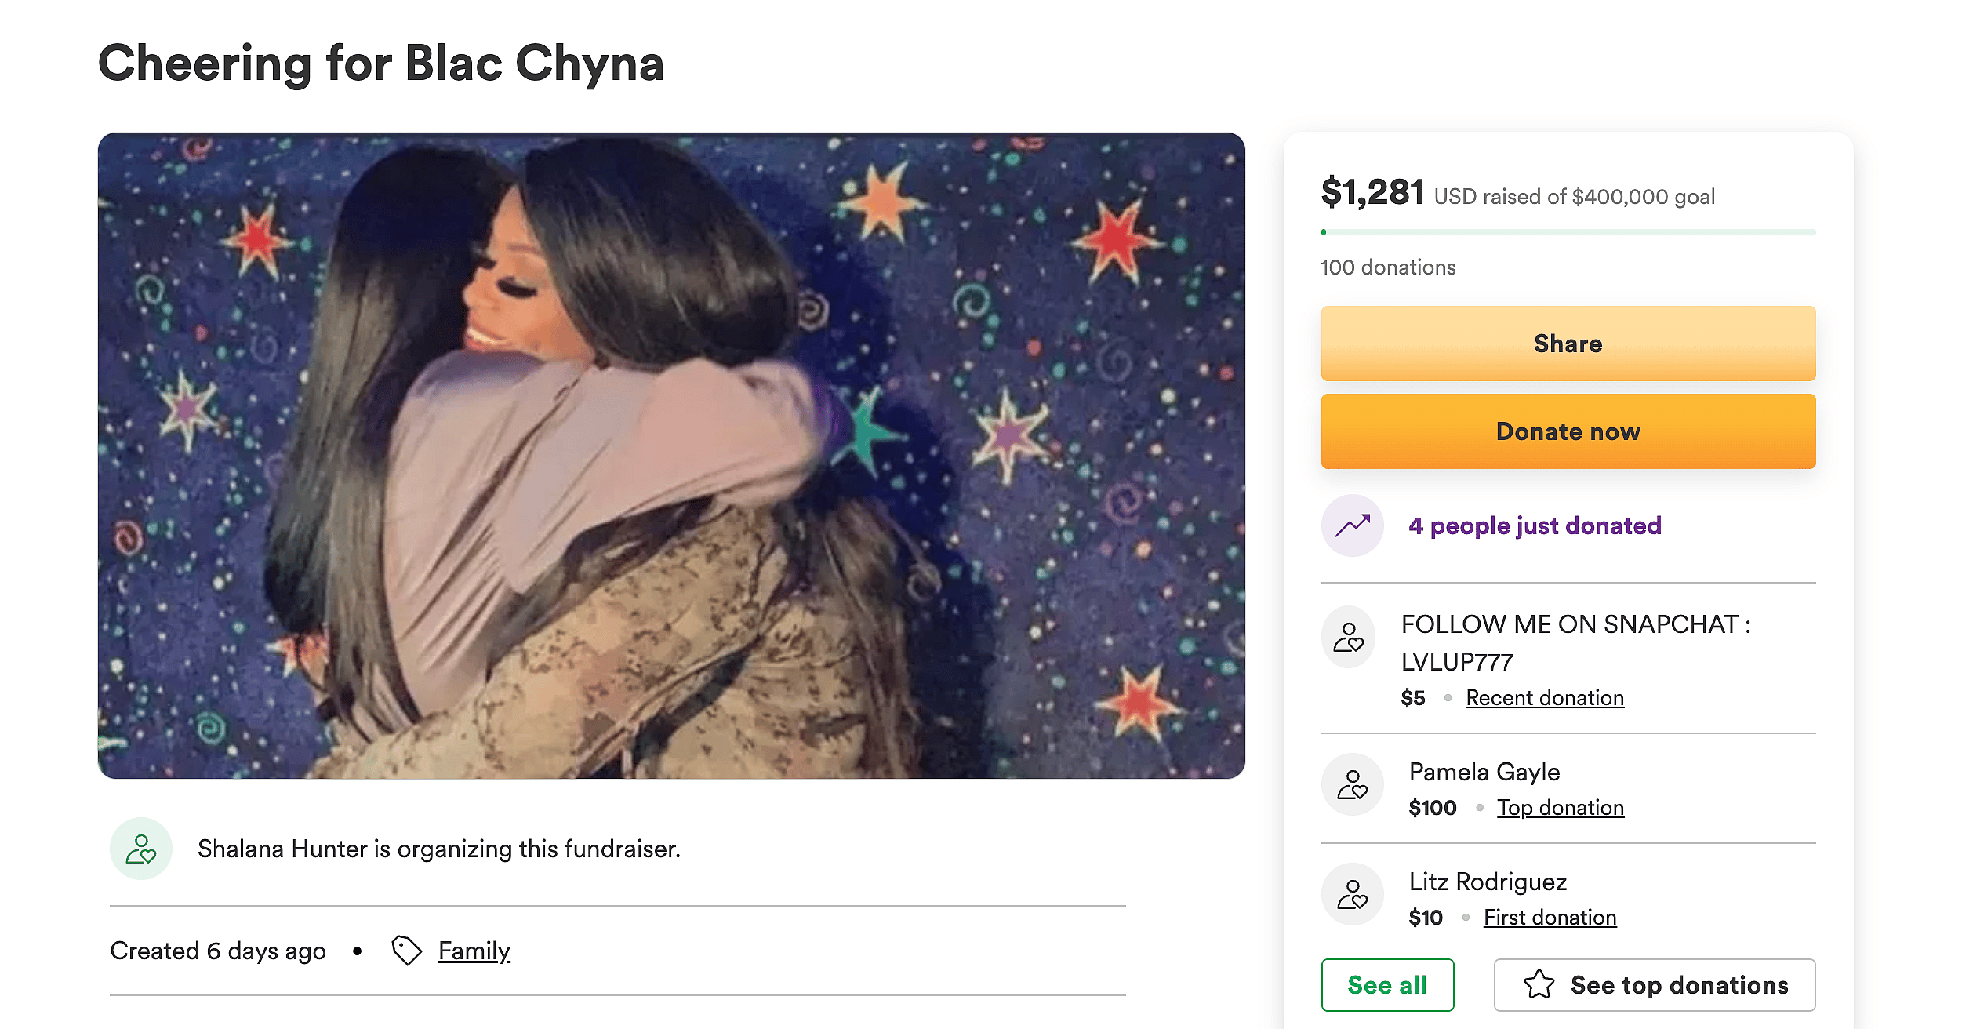Click the Recent donation link
Screen dimensions: 1962x1029
tap(1543, 697)
